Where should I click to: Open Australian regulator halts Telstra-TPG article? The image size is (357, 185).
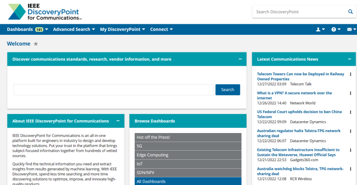click(x=299, y=133)
